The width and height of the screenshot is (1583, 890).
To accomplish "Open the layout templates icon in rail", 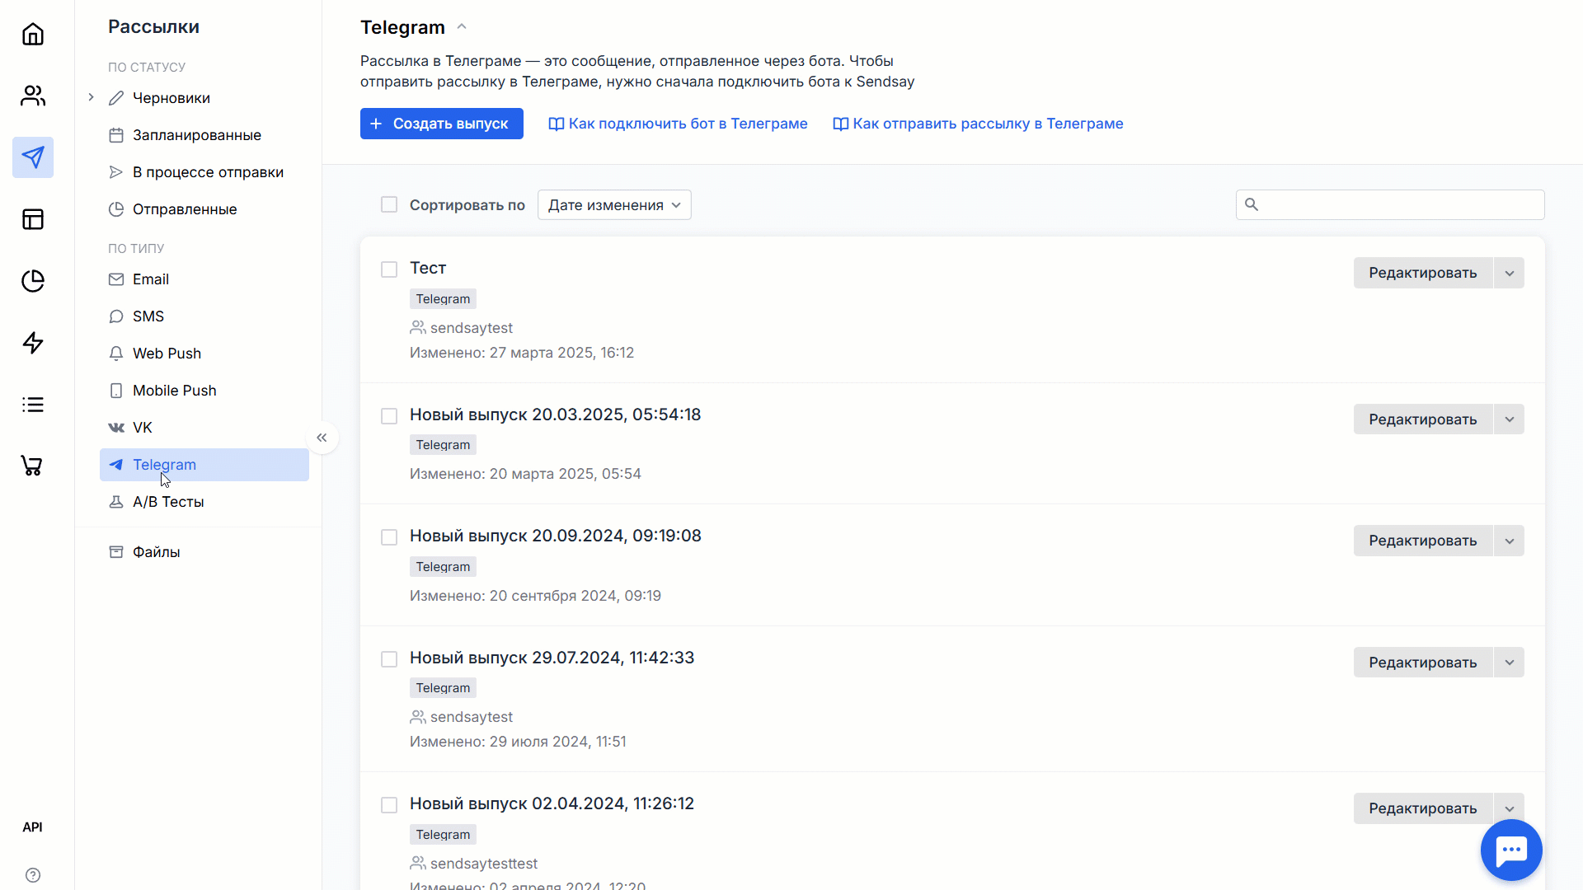I will pos(33,219).
